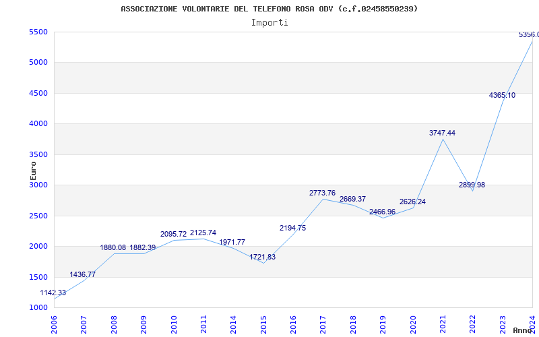Click the 2010 year on x-axis
539x337 pixels.
174,325
